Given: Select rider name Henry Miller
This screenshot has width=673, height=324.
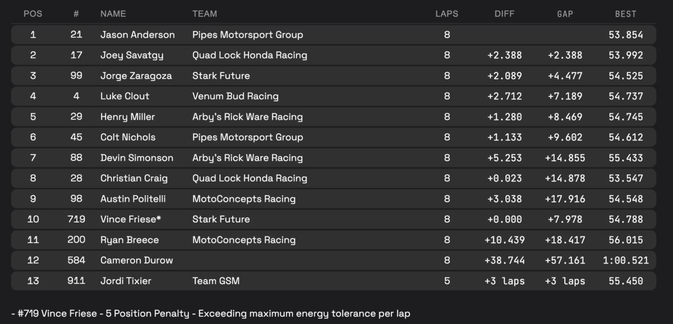Looking at the screenshot, I should pyautogui.click(x=127, y=117).
